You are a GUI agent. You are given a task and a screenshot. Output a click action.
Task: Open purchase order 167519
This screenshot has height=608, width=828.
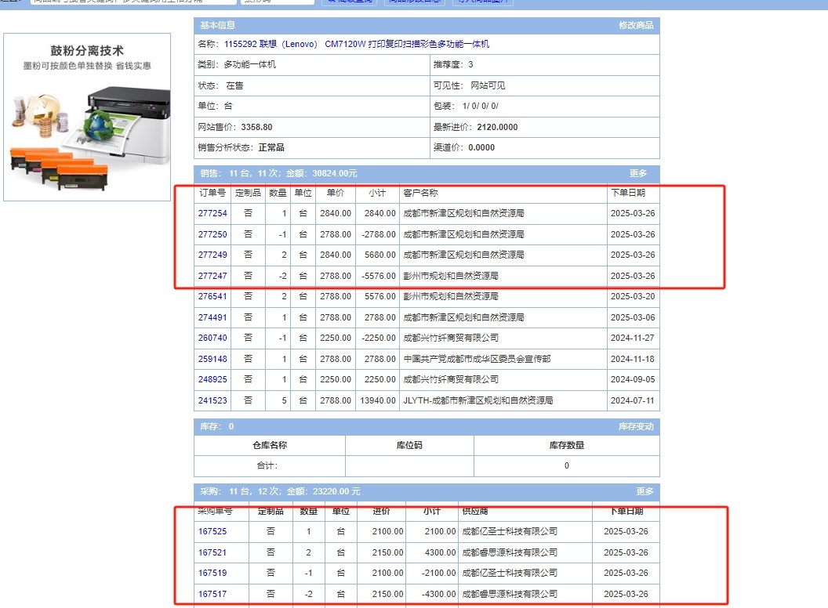[212, 574]
